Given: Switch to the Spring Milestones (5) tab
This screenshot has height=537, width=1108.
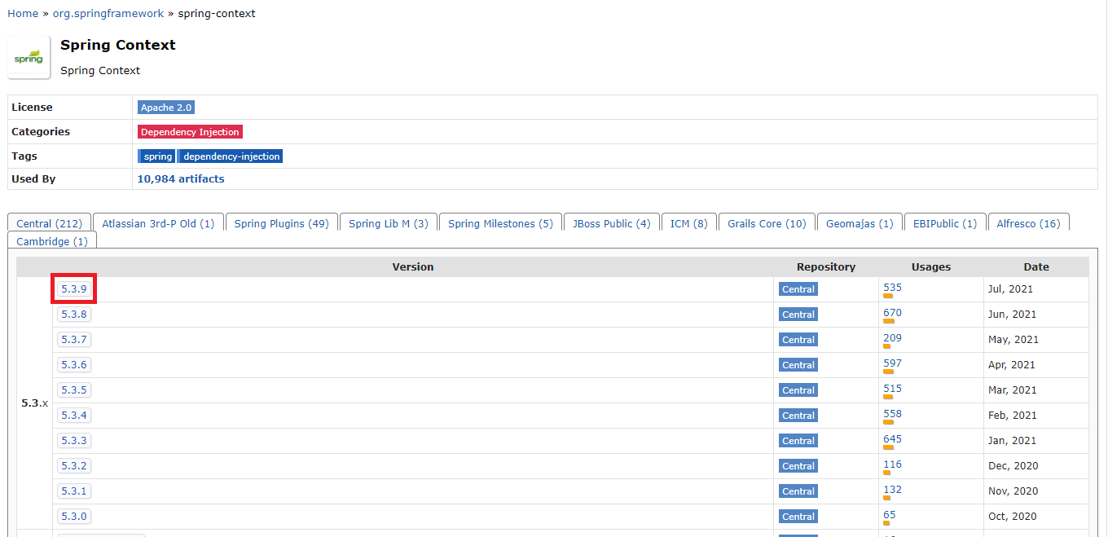Looking at the screenshot, I should [x=500, y=223].
